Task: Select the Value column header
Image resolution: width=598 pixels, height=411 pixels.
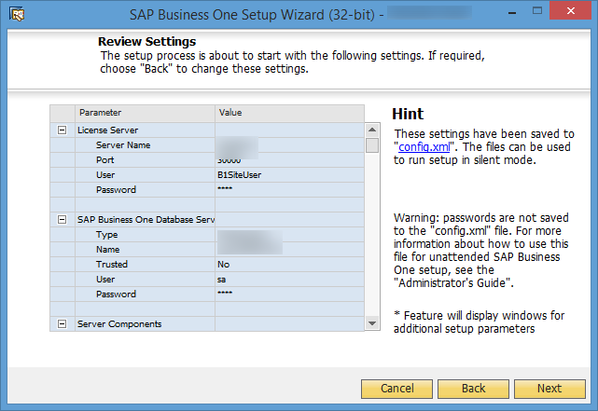Action: click(x=289, y=113)
